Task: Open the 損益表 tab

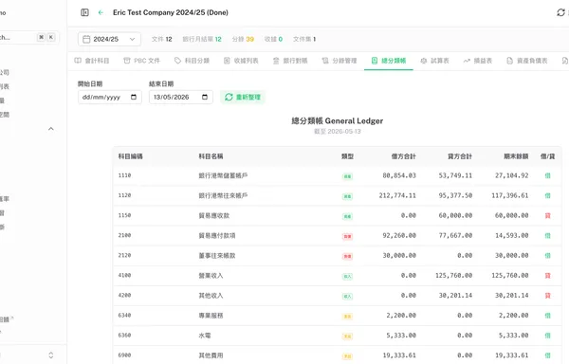Action: coord(478,61)
